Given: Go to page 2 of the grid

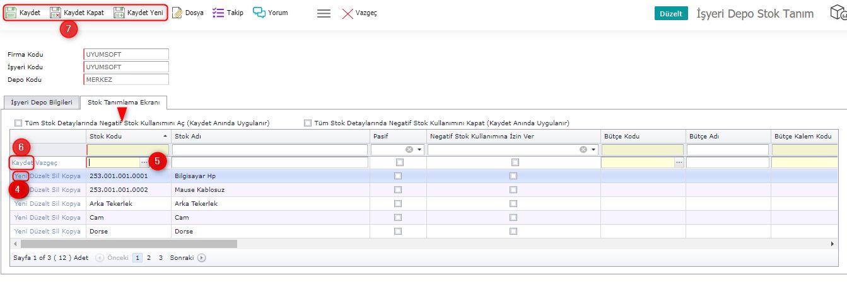Looking at the screenshot, I should [149, 258].
